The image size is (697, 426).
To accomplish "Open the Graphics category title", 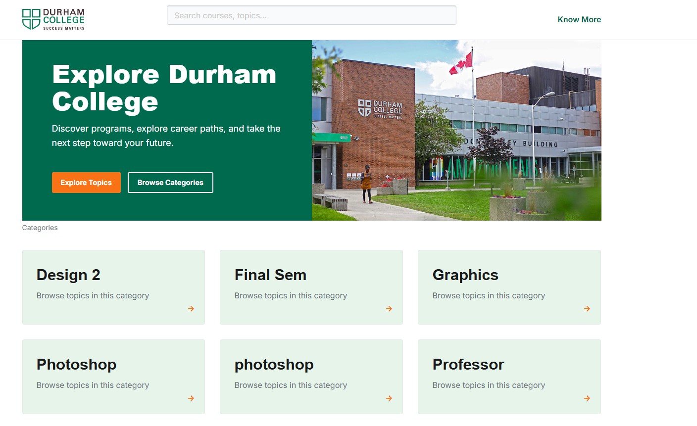I will point(465,275).
